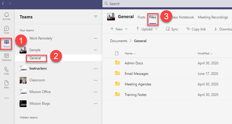Expand the Hidden teams section
Image resolution: width=232 pixels, height=124 pixels.
(29, 118)
